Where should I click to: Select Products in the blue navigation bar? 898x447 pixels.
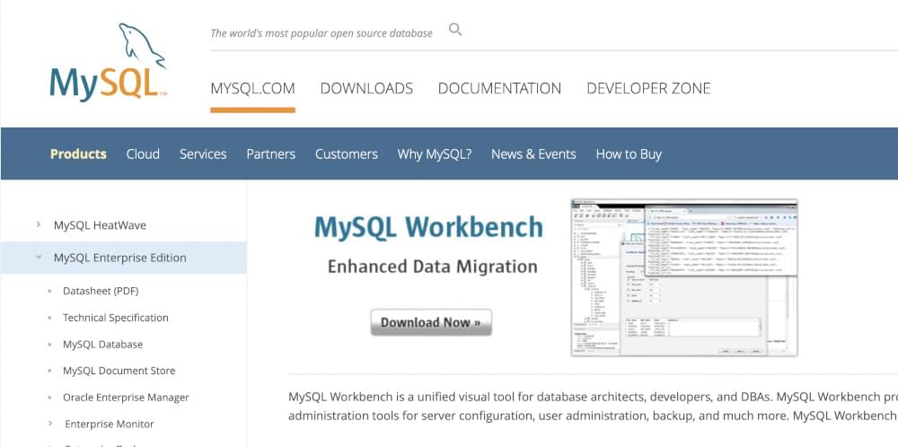(x=78, y=154)
